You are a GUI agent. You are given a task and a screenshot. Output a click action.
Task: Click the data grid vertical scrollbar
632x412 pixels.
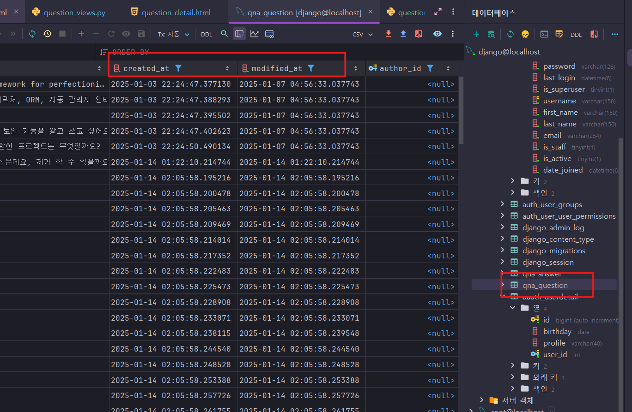(461, 110)
